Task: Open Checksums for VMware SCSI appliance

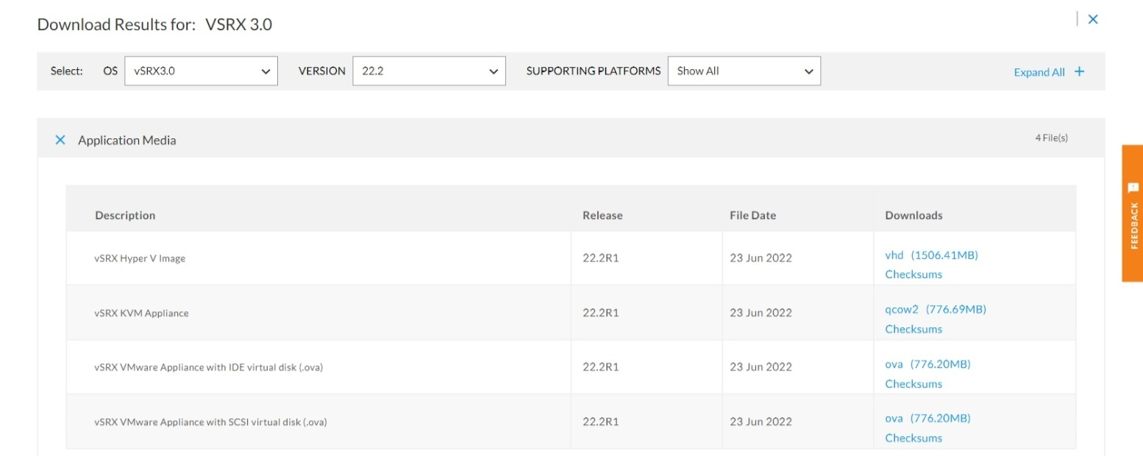Action: (914, 438)
